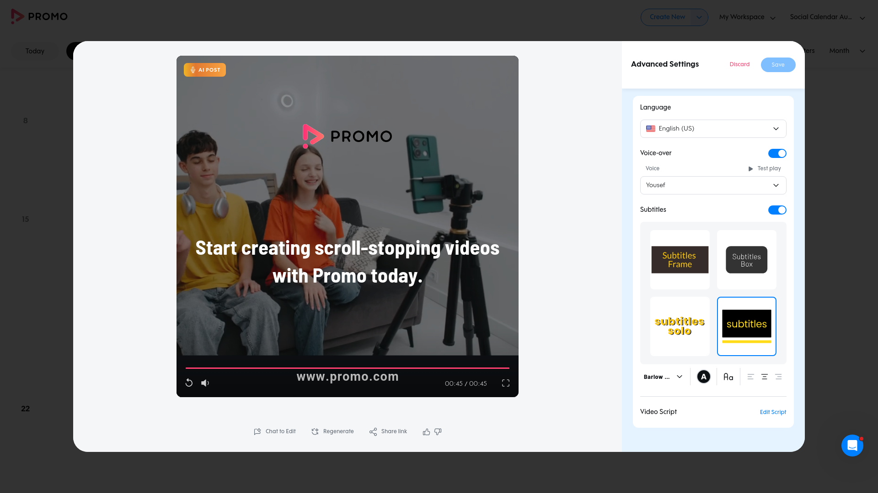The width and height of the screenshot is (878, 493).
Task: Open the Social Calendar account dropdown
Action: [828, 17]
